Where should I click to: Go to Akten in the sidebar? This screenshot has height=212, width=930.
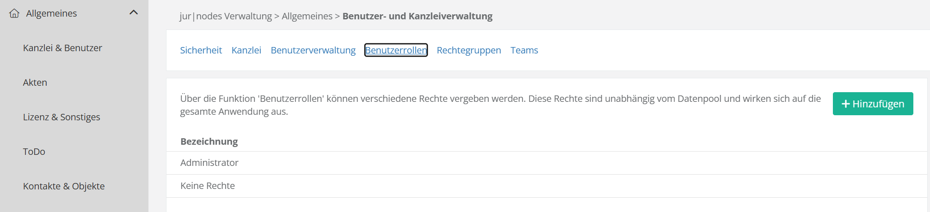click(x=35, y=82)
